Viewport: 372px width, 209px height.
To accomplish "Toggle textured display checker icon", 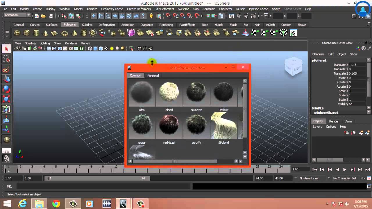I will click(x=106, y=48).
